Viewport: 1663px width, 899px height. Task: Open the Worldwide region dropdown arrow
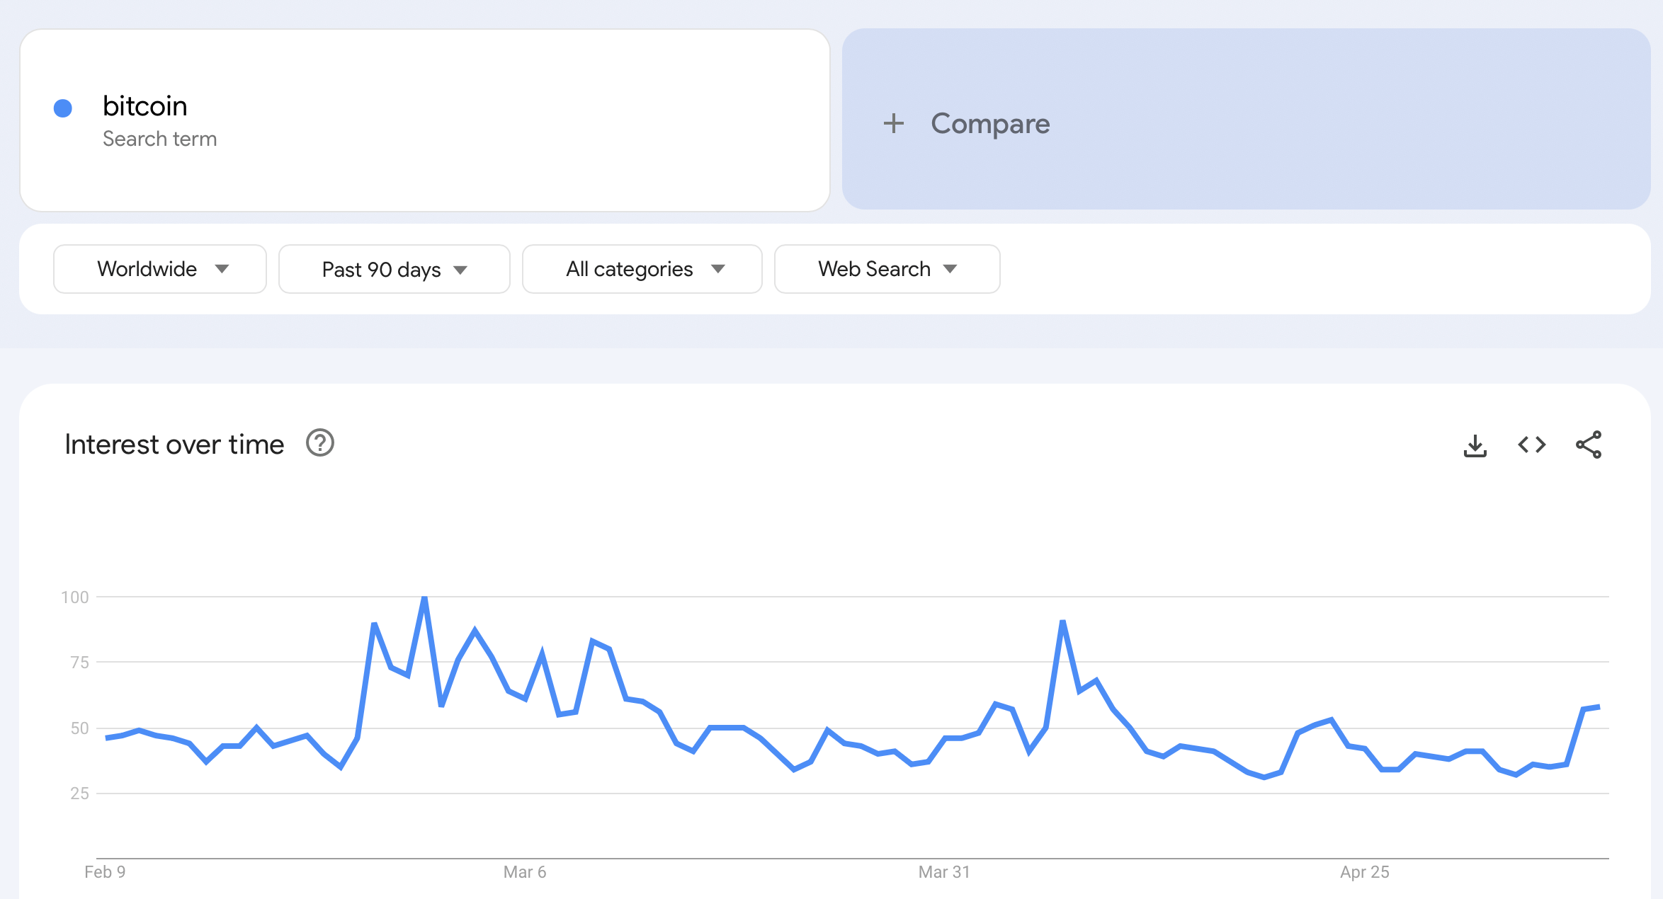[222, 269]
